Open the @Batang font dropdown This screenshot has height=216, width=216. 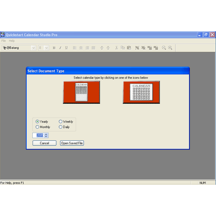(33, 48)
